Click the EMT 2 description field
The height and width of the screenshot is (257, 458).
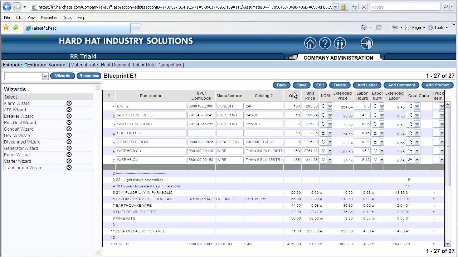151,106
